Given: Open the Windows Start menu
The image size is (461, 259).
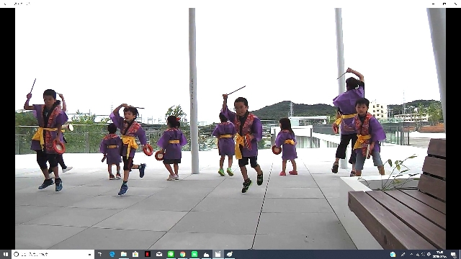Looking at the screenshot, I should coord(6,254).
